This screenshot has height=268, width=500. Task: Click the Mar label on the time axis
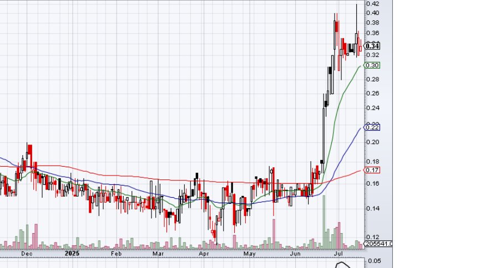[x=158, y=254]
